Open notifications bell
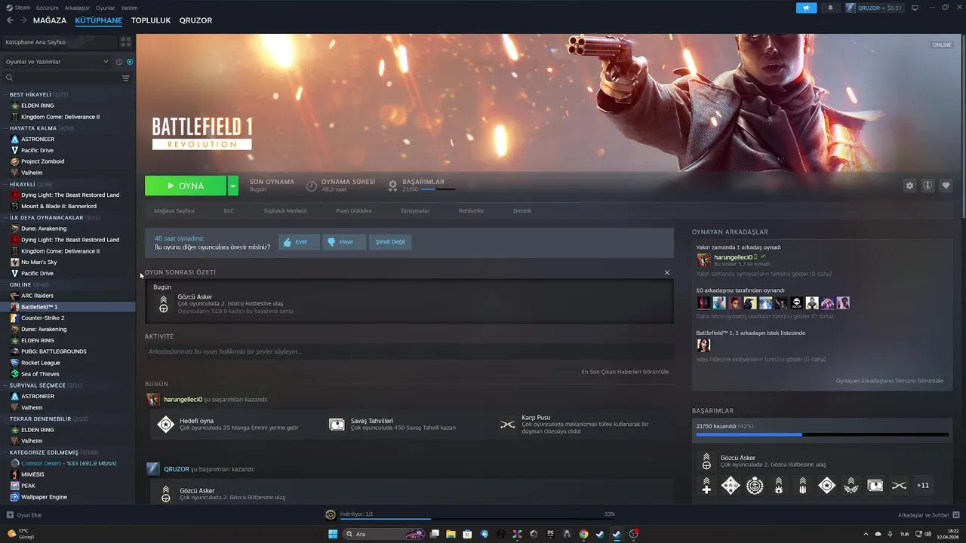Image resolution: width=966 pixels, height=543 pixels. [x=830, y=8]
